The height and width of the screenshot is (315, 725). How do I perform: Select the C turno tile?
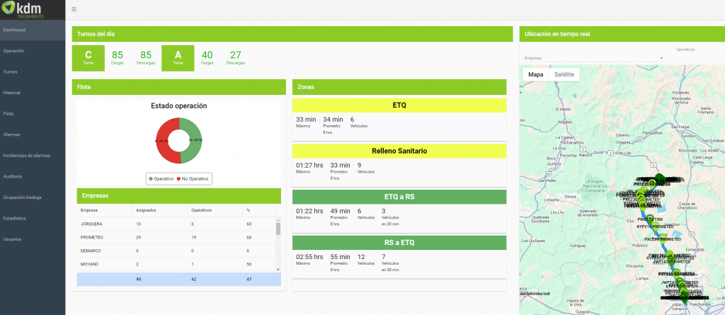point(89,58)
